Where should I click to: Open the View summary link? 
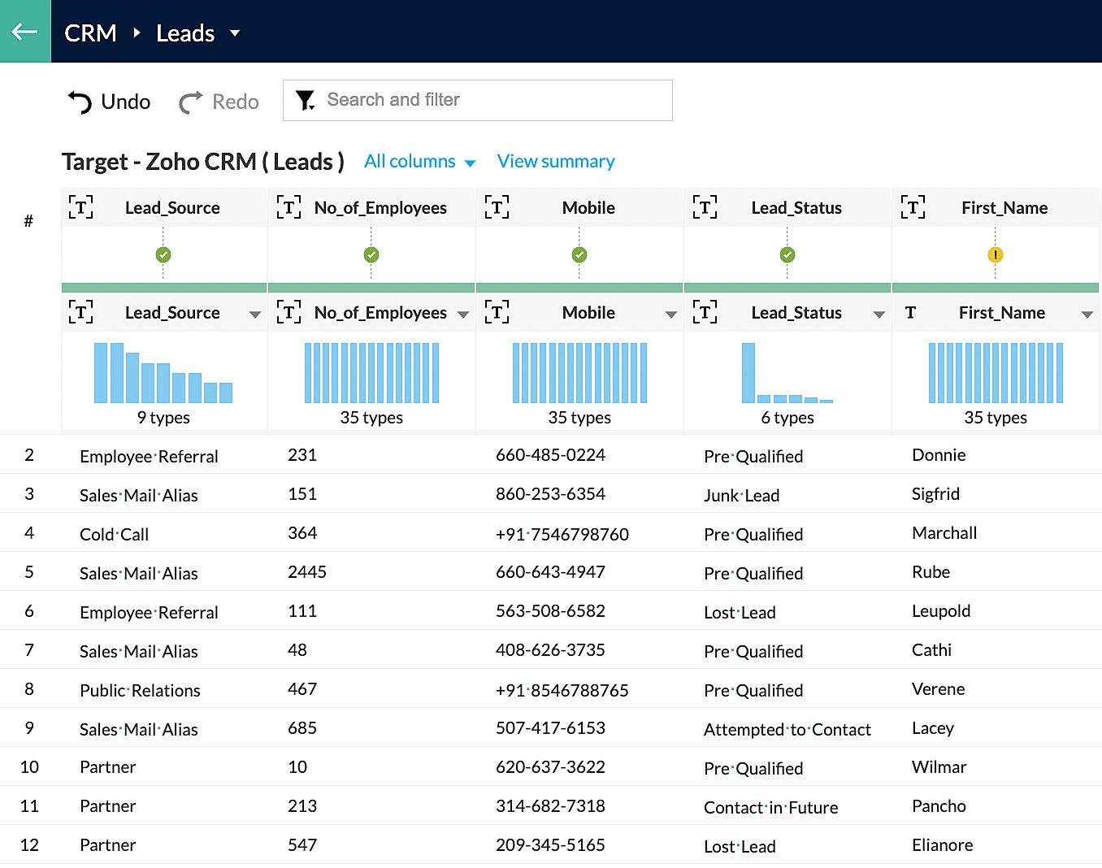[556, 162]
